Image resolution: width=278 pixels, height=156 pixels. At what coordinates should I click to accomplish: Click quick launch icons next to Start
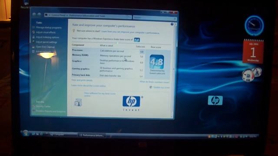pyautogui.click(x=37, y=134)
